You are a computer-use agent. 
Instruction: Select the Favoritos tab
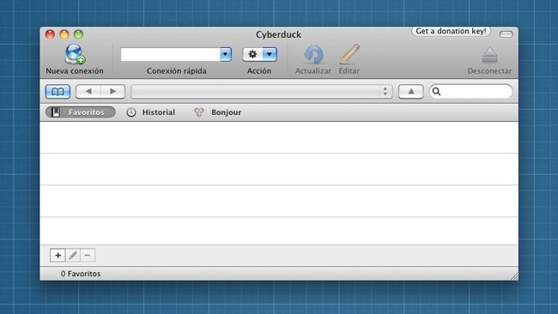(81, 112)
